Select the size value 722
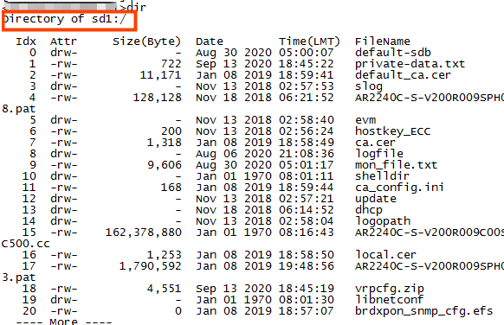 pos(171,64)
